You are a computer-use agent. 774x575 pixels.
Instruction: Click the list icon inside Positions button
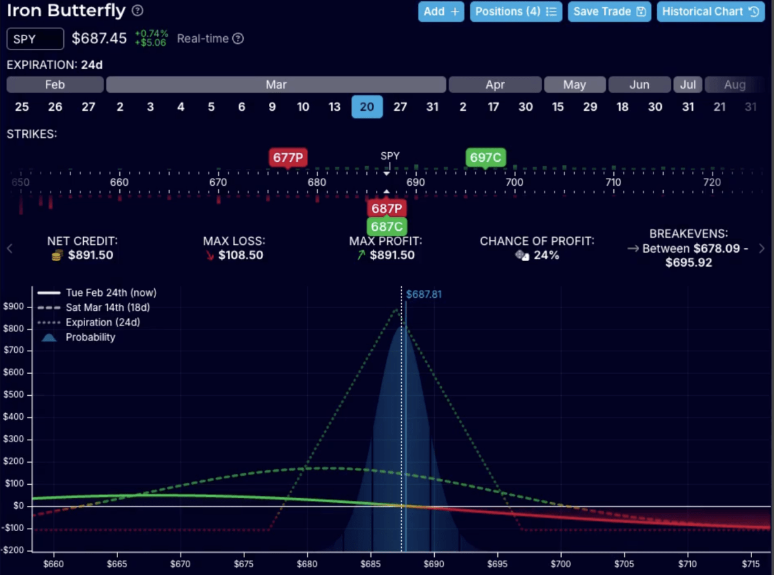tap(551, 11)
